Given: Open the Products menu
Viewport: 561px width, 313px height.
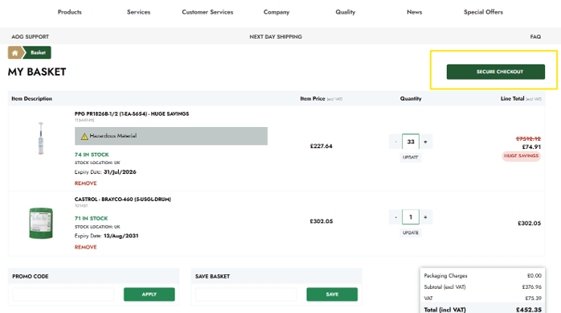Looking at the screenshot, I should tap(70, 12).
